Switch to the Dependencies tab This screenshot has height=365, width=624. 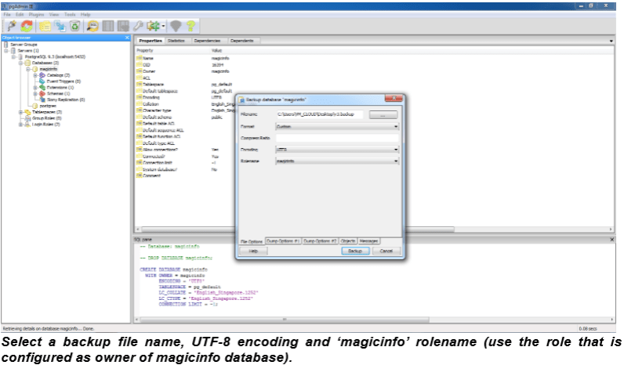click(207, 41)
